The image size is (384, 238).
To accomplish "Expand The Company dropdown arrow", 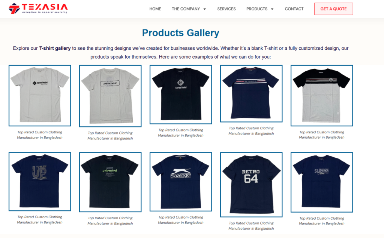I will point(205,9).
